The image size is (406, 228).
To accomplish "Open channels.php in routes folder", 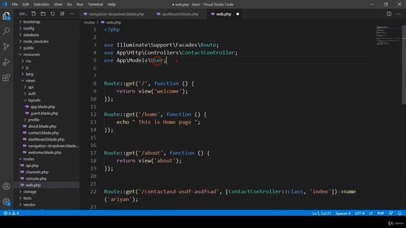I will point(37,172).
